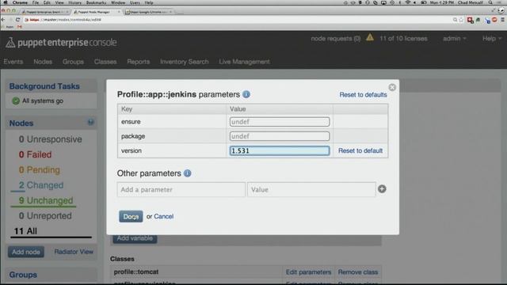Open the Classes navigation tab
This screenshot has height=285, width=507.
(x=105, y=62)
